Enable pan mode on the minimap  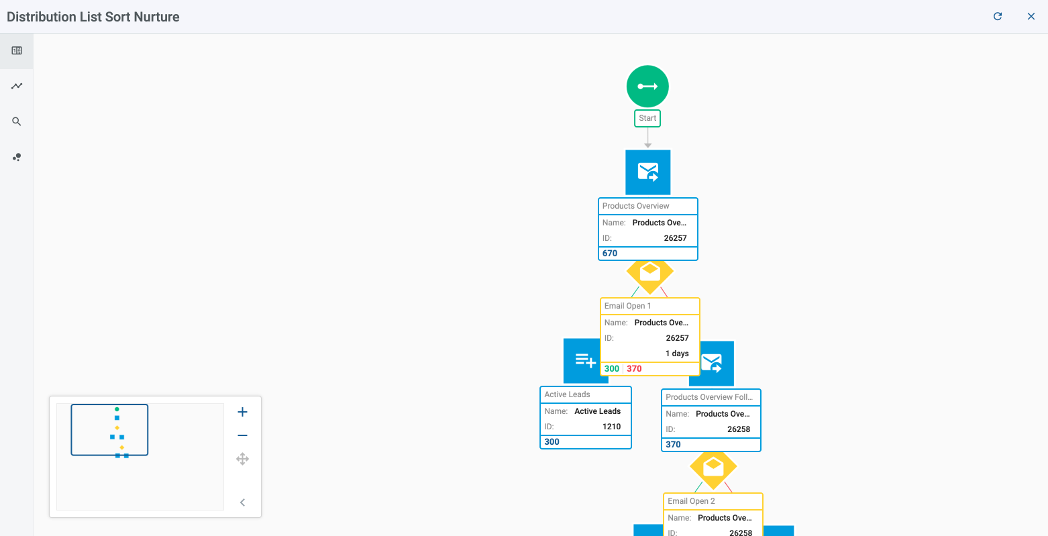pyautogui.click(x=242, y=458)
